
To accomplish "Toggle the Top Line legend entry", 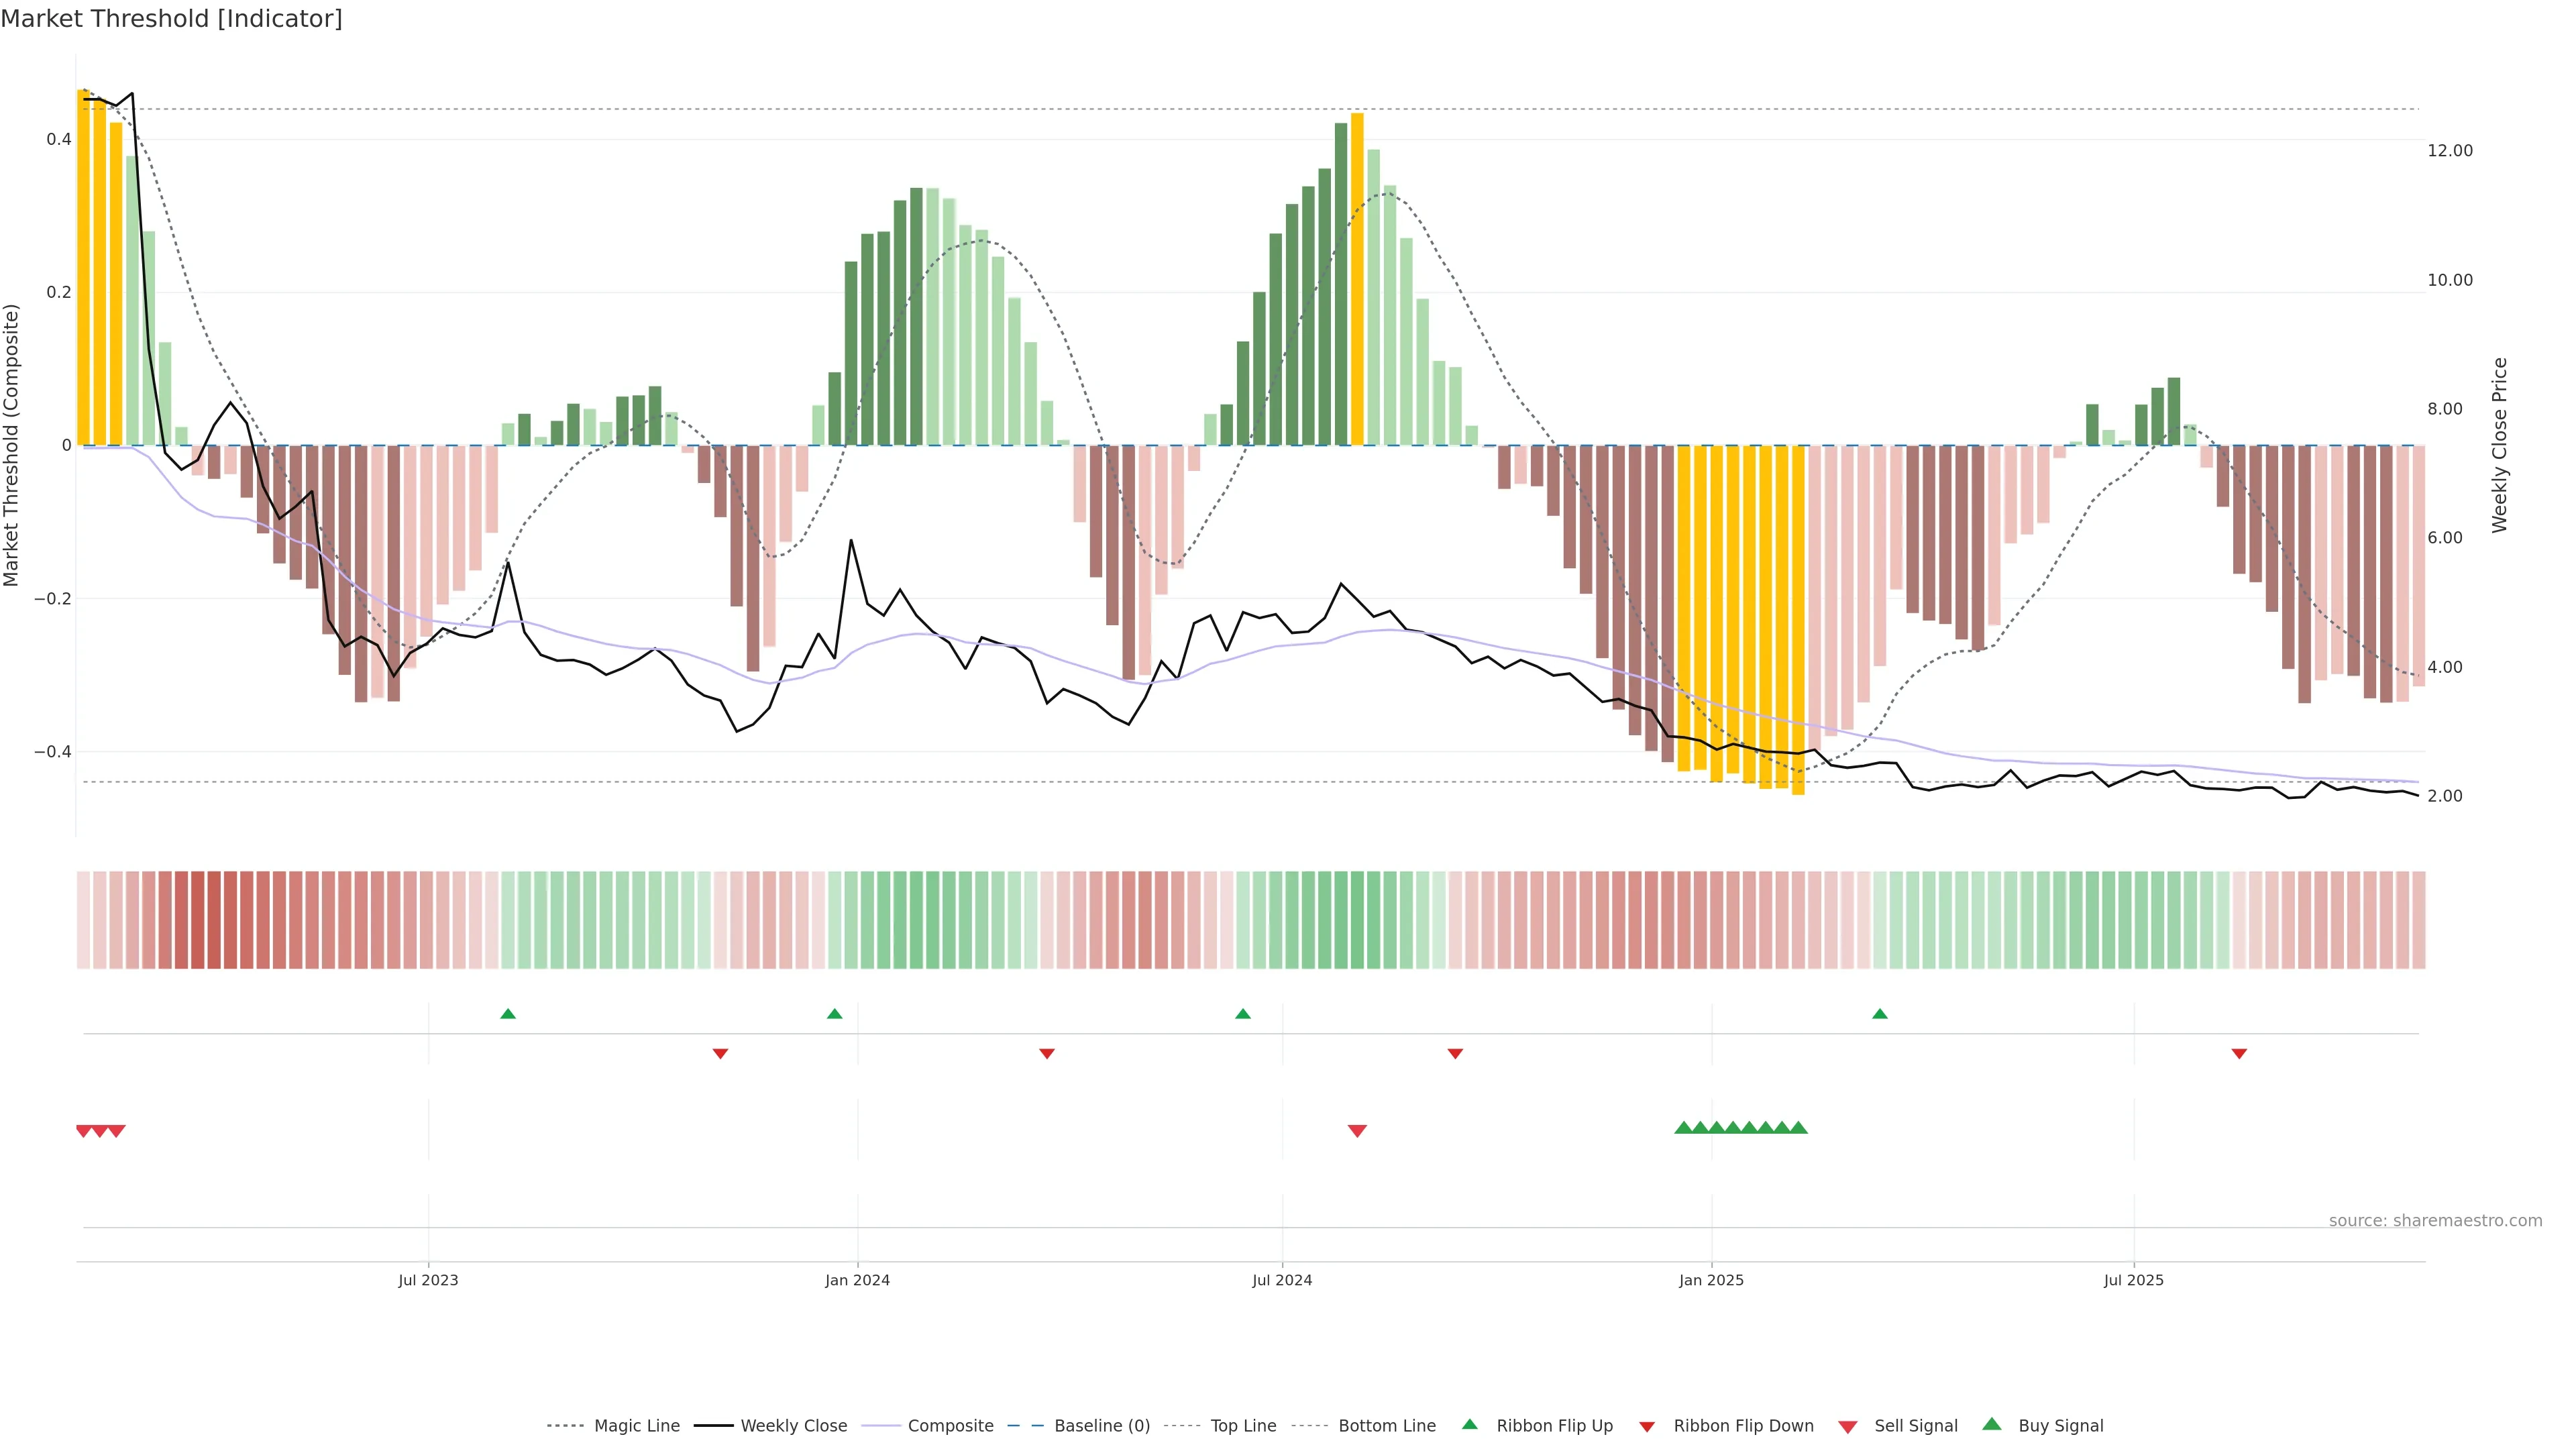I will pos(1243,1426).
